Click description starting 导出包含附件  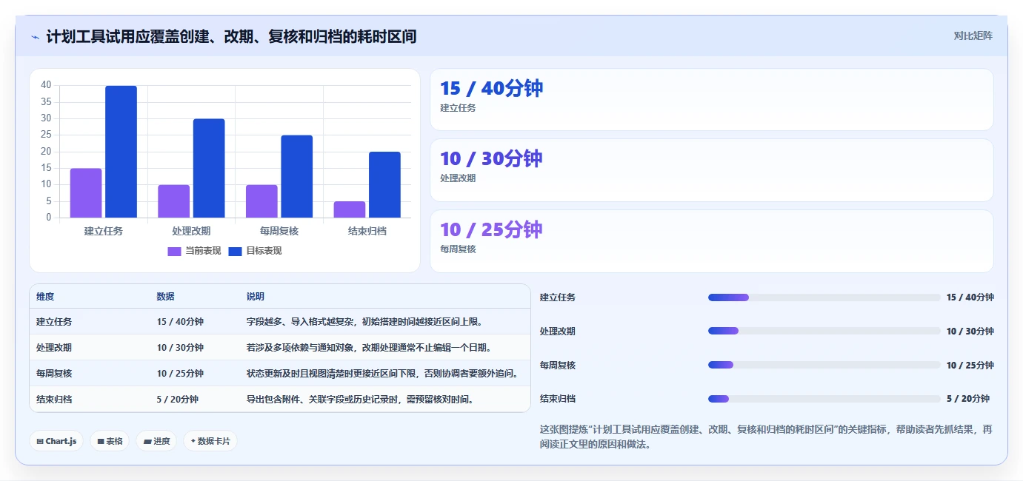coord(360,400)
